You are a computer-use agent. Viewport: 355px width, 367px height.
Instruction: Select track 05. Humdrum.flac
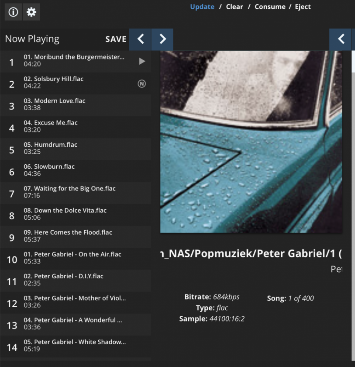point(75,149)
